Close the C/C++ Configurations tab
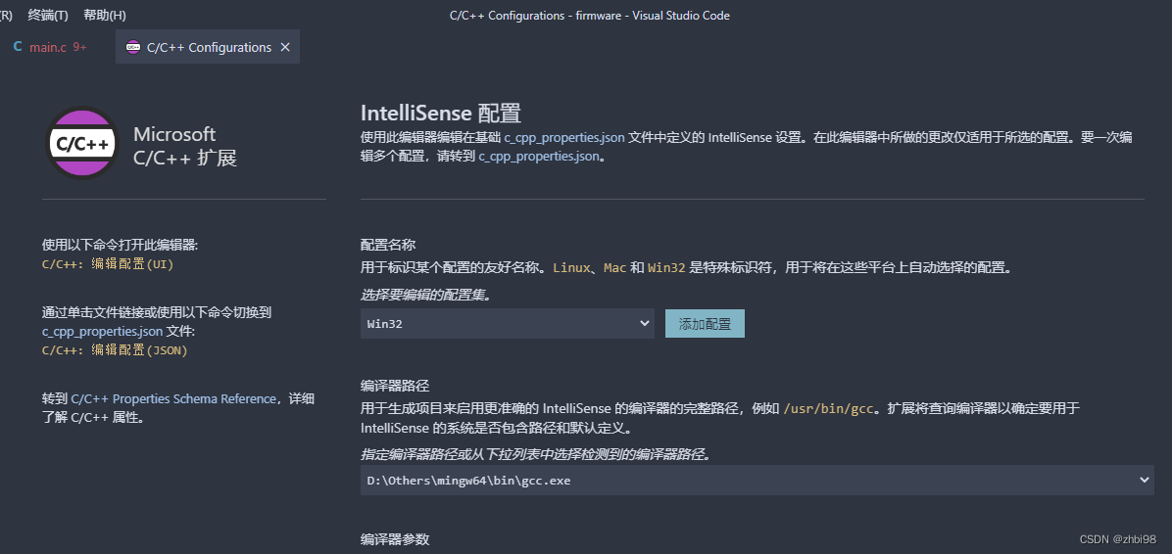 coord(285,47)
